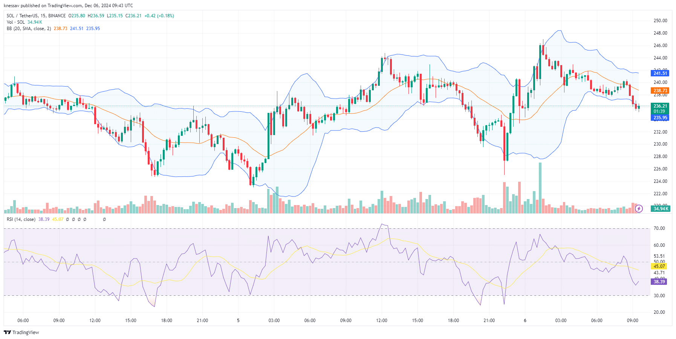The height and width of the screenshot is (339, 676).
Task: Click the 244.00 price axis label
Action: pyautogui.click(x=660, y=58)
